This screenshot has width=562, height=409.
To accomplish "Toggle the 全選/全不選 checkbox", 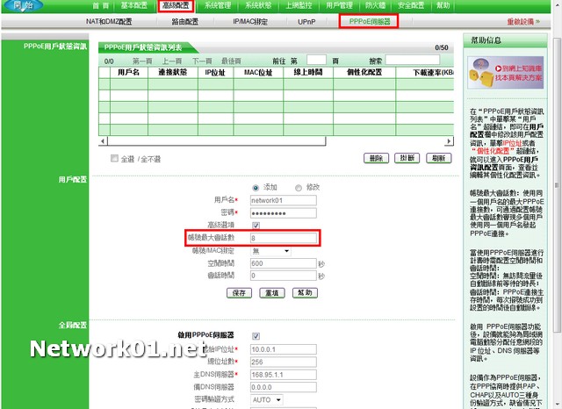I will pyautogui.click(x=115, y=159).
